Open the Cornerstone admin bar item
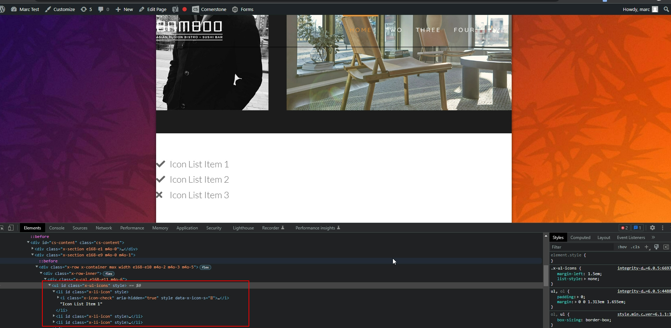The image size is (671, 328). (x=209, y=9)
